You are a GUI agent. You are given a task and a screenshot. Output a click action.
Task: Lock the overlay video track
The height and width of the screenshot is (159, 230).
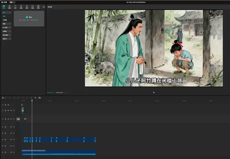click(x=5, y=110)
